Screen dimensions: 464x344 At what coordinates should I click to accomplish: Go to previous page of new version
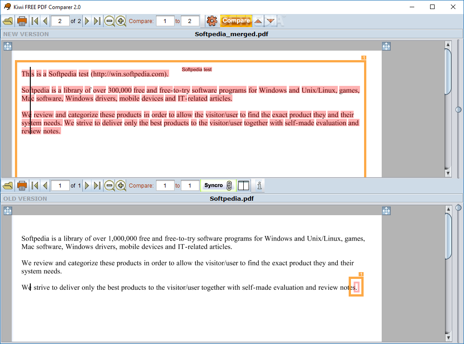[45, 21]
